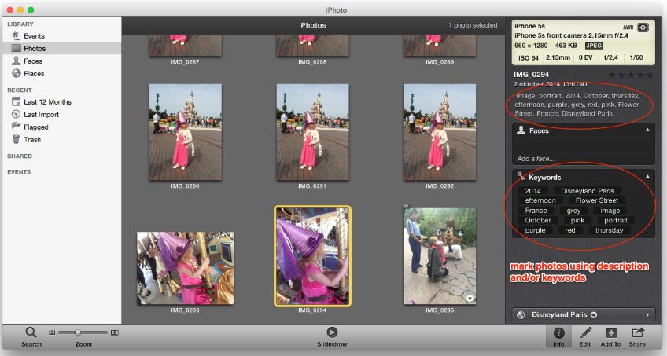Select Last Import in sidebar

[x=41, y=115]
